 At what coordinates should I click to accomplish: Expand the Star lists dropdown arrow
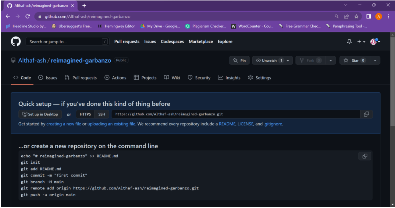pos(375,60)
